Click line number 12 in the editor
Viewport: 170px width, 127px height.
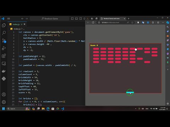point(13,65)
